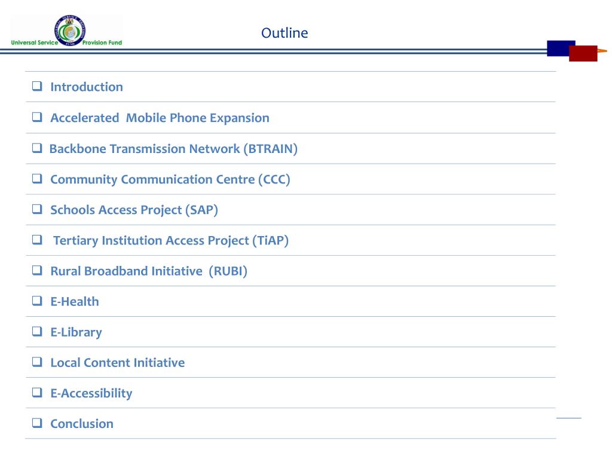Tick the checkbox next to Conclusion

(37, 423)
